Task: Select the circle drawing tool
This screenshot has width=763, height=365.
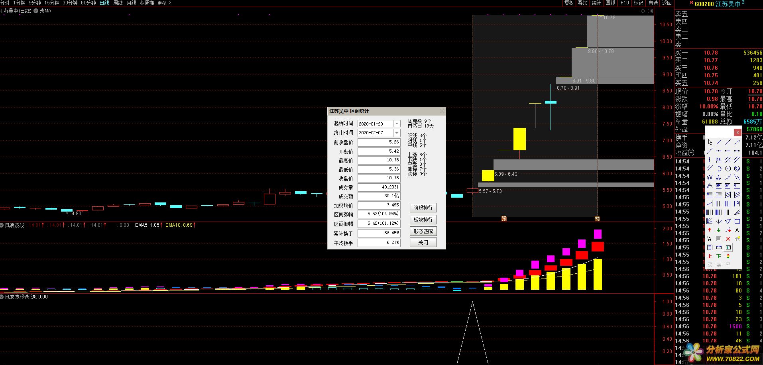Action: [728, 169]
